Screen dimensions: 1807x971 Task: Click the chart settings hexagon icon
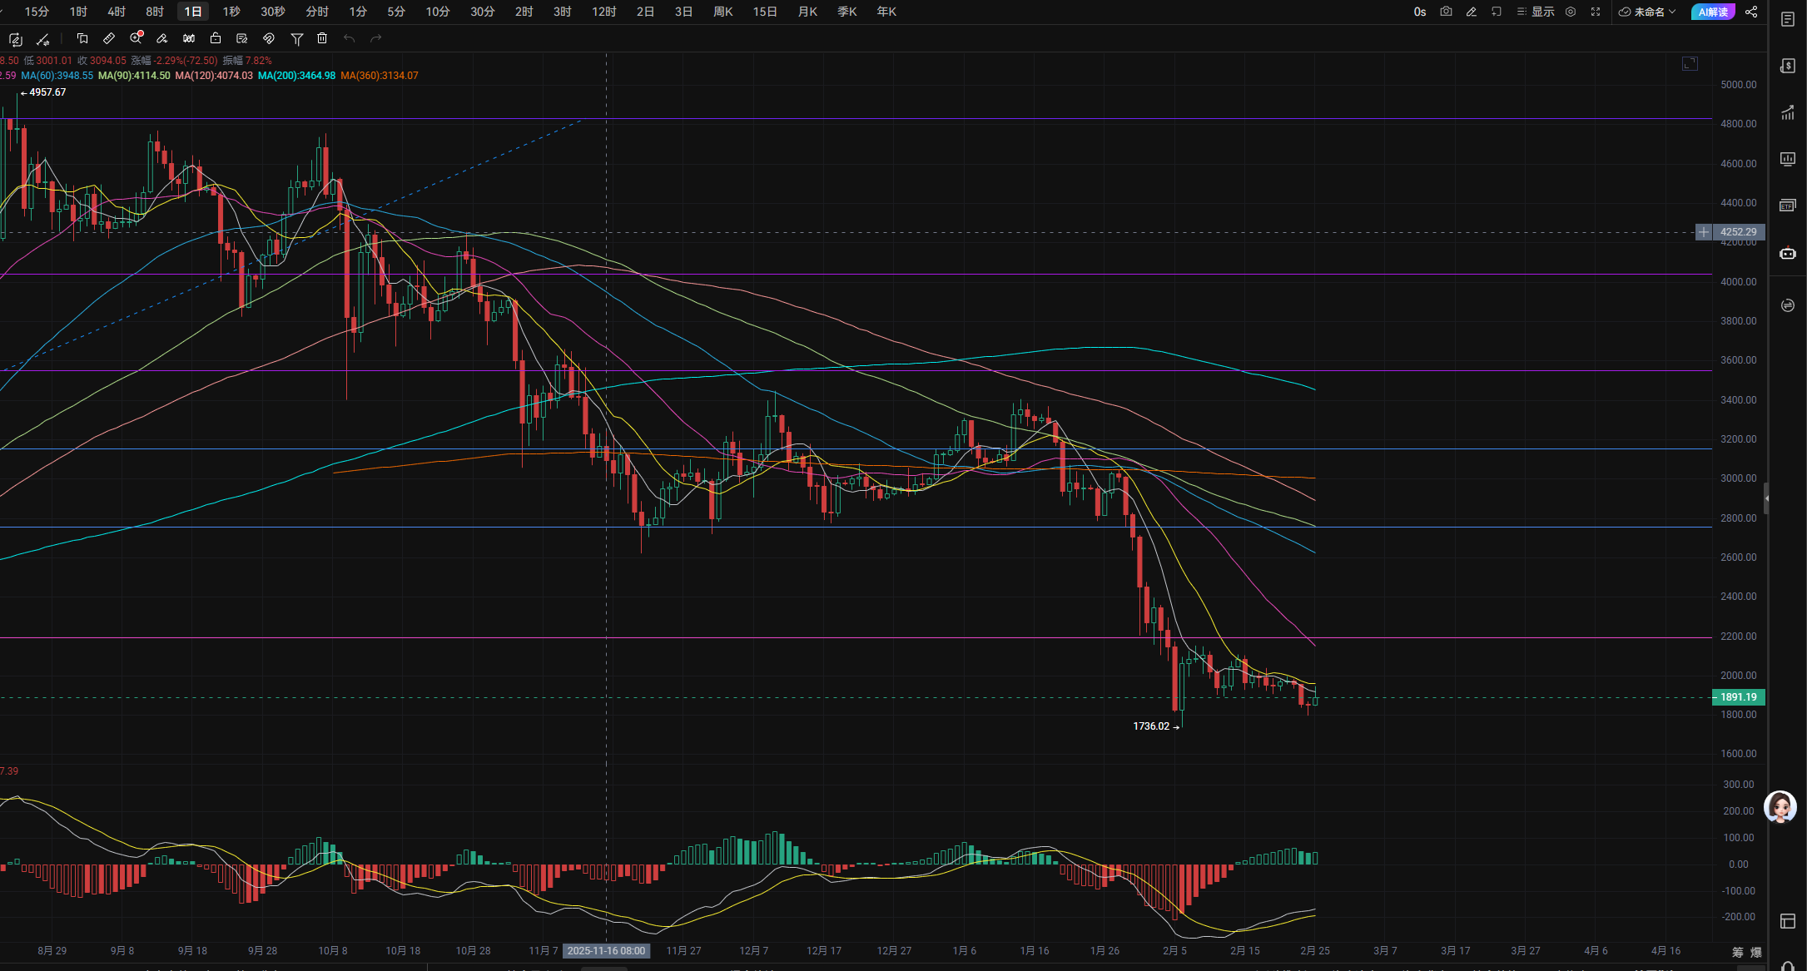(1571, 12)
